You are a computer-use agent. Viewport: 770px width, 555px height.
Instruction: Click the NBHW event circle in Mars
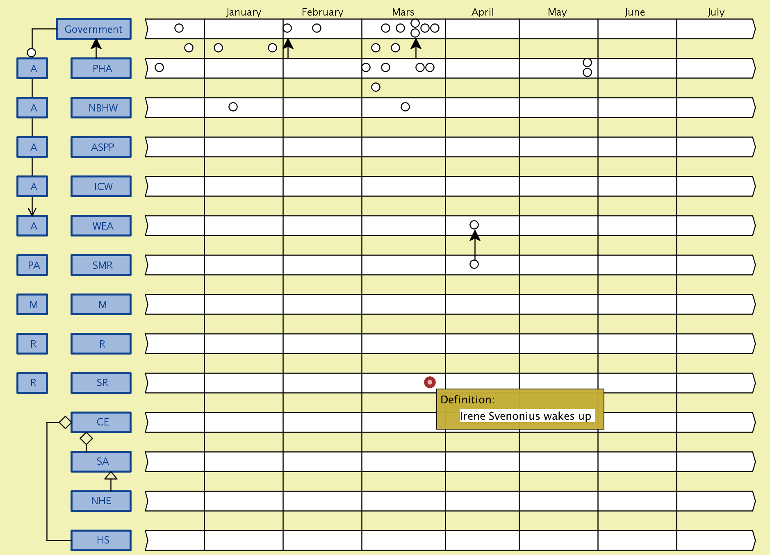[x=405, y=107]
